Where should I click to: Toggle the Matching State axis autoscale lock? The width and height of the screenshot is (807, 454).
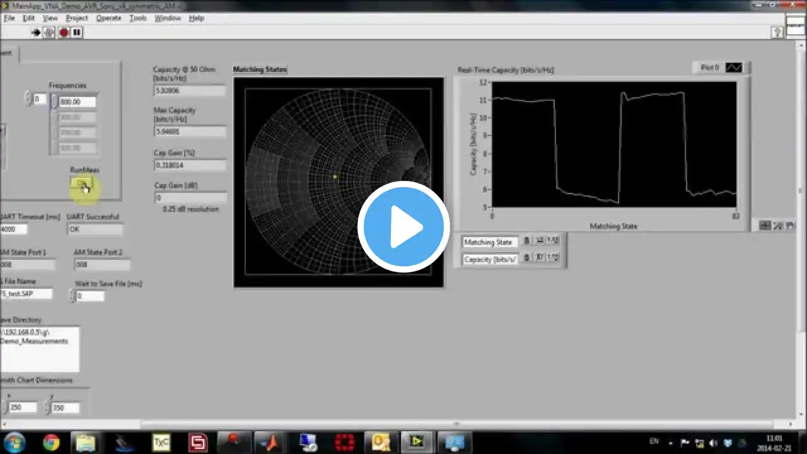pyautogui.click(x=527, y=241)
